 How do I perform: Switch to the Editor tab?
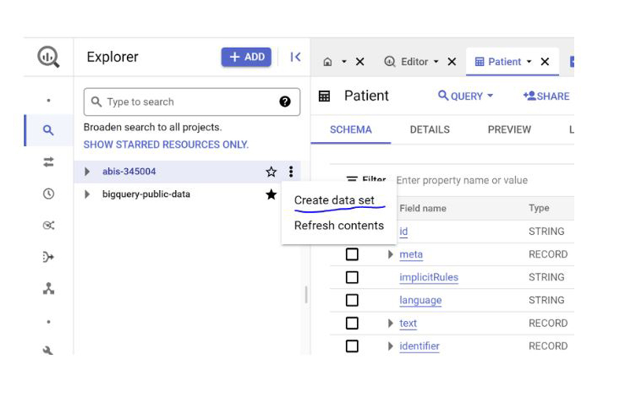click(x=414, y=62)
